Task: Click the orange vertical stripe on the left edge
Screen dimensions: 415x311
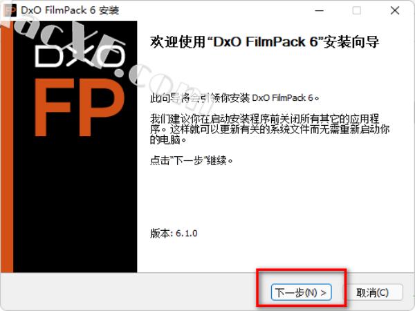Action: coord(7,147)
